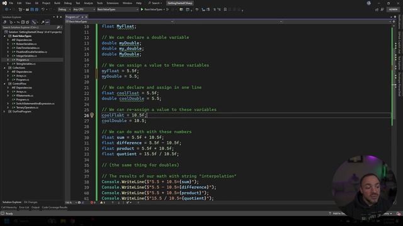The image size is (403, 226).
Task: Open the Any CPU platform dropdown
Action: coord(84,9)
